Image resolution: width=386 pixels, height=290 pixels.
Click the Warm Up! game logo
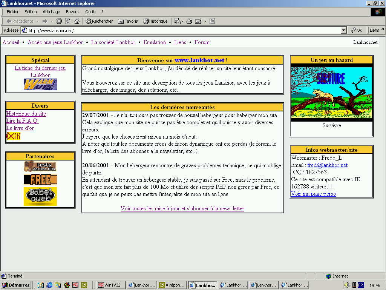[x=40, y=85]
